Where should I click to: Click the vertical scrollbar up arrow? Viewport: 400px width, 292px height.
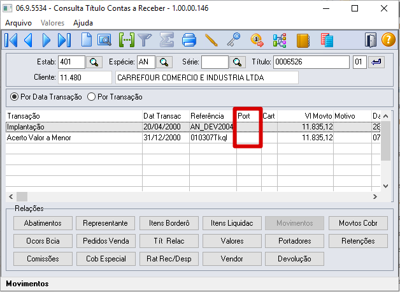coord(386,116)
